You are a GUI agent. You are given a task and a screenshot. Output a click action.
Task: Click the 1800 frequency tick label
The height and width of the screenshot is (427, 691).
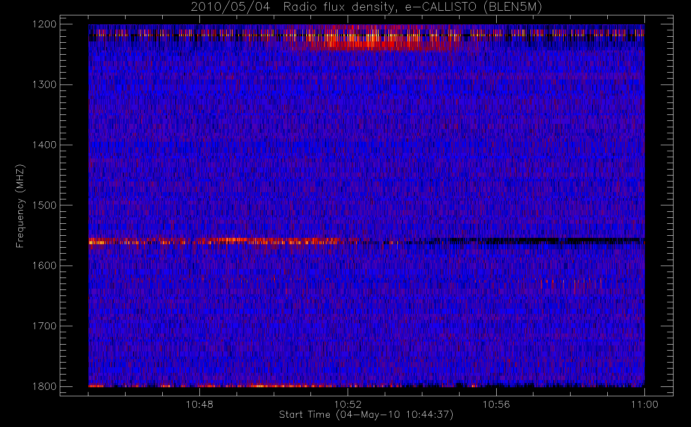pos(44,386)
